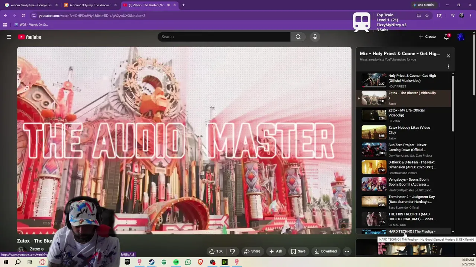Open the Chrome apps grid shortcut
This screenshot has height=267, width=476.
pyautogui.click(x=5, y=24)
